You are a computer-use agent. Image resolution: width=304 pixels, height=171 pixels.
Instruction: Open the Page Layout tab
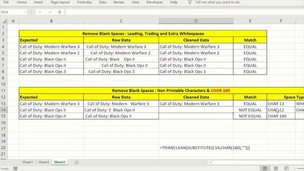[x=60, y=2]
